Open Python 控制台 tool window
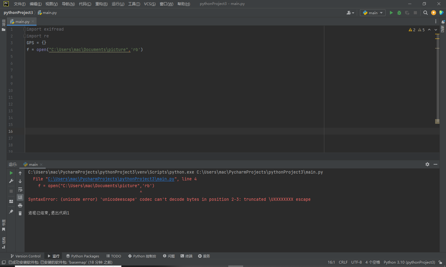The height and width of the screenshot is (267, 446). pyautogui.click(x=142, y=256)
